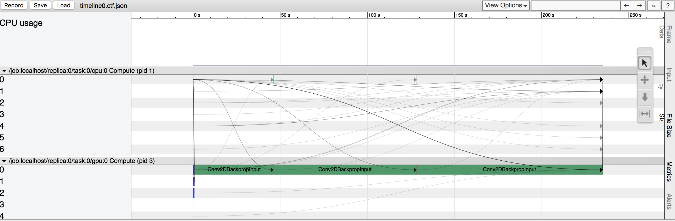The width and height of the screenshot is (675, 221).
Task: Open the View Options dropdown
Action: [x=506, y=6]
